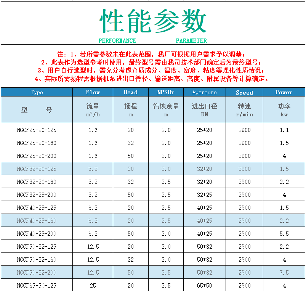
Task: Click the Flow column header
Action: pos(93,92)
